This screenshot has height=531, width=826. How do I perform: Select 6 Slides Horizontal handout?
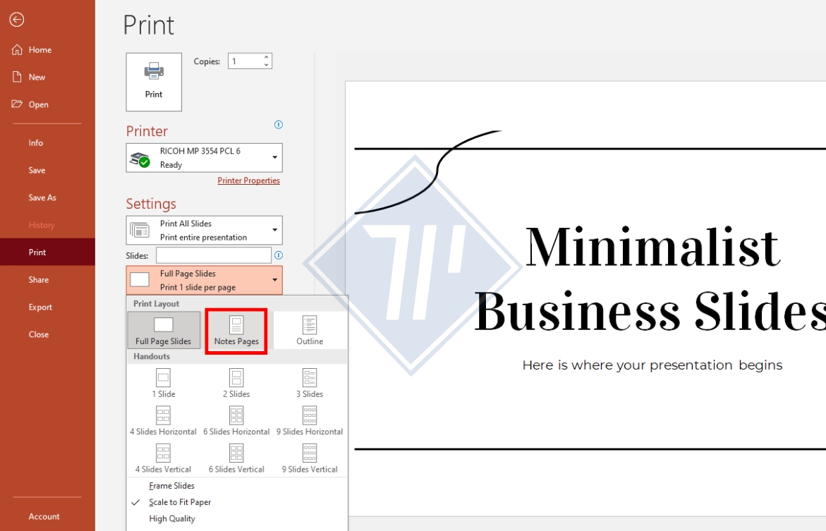coord(236,420)
